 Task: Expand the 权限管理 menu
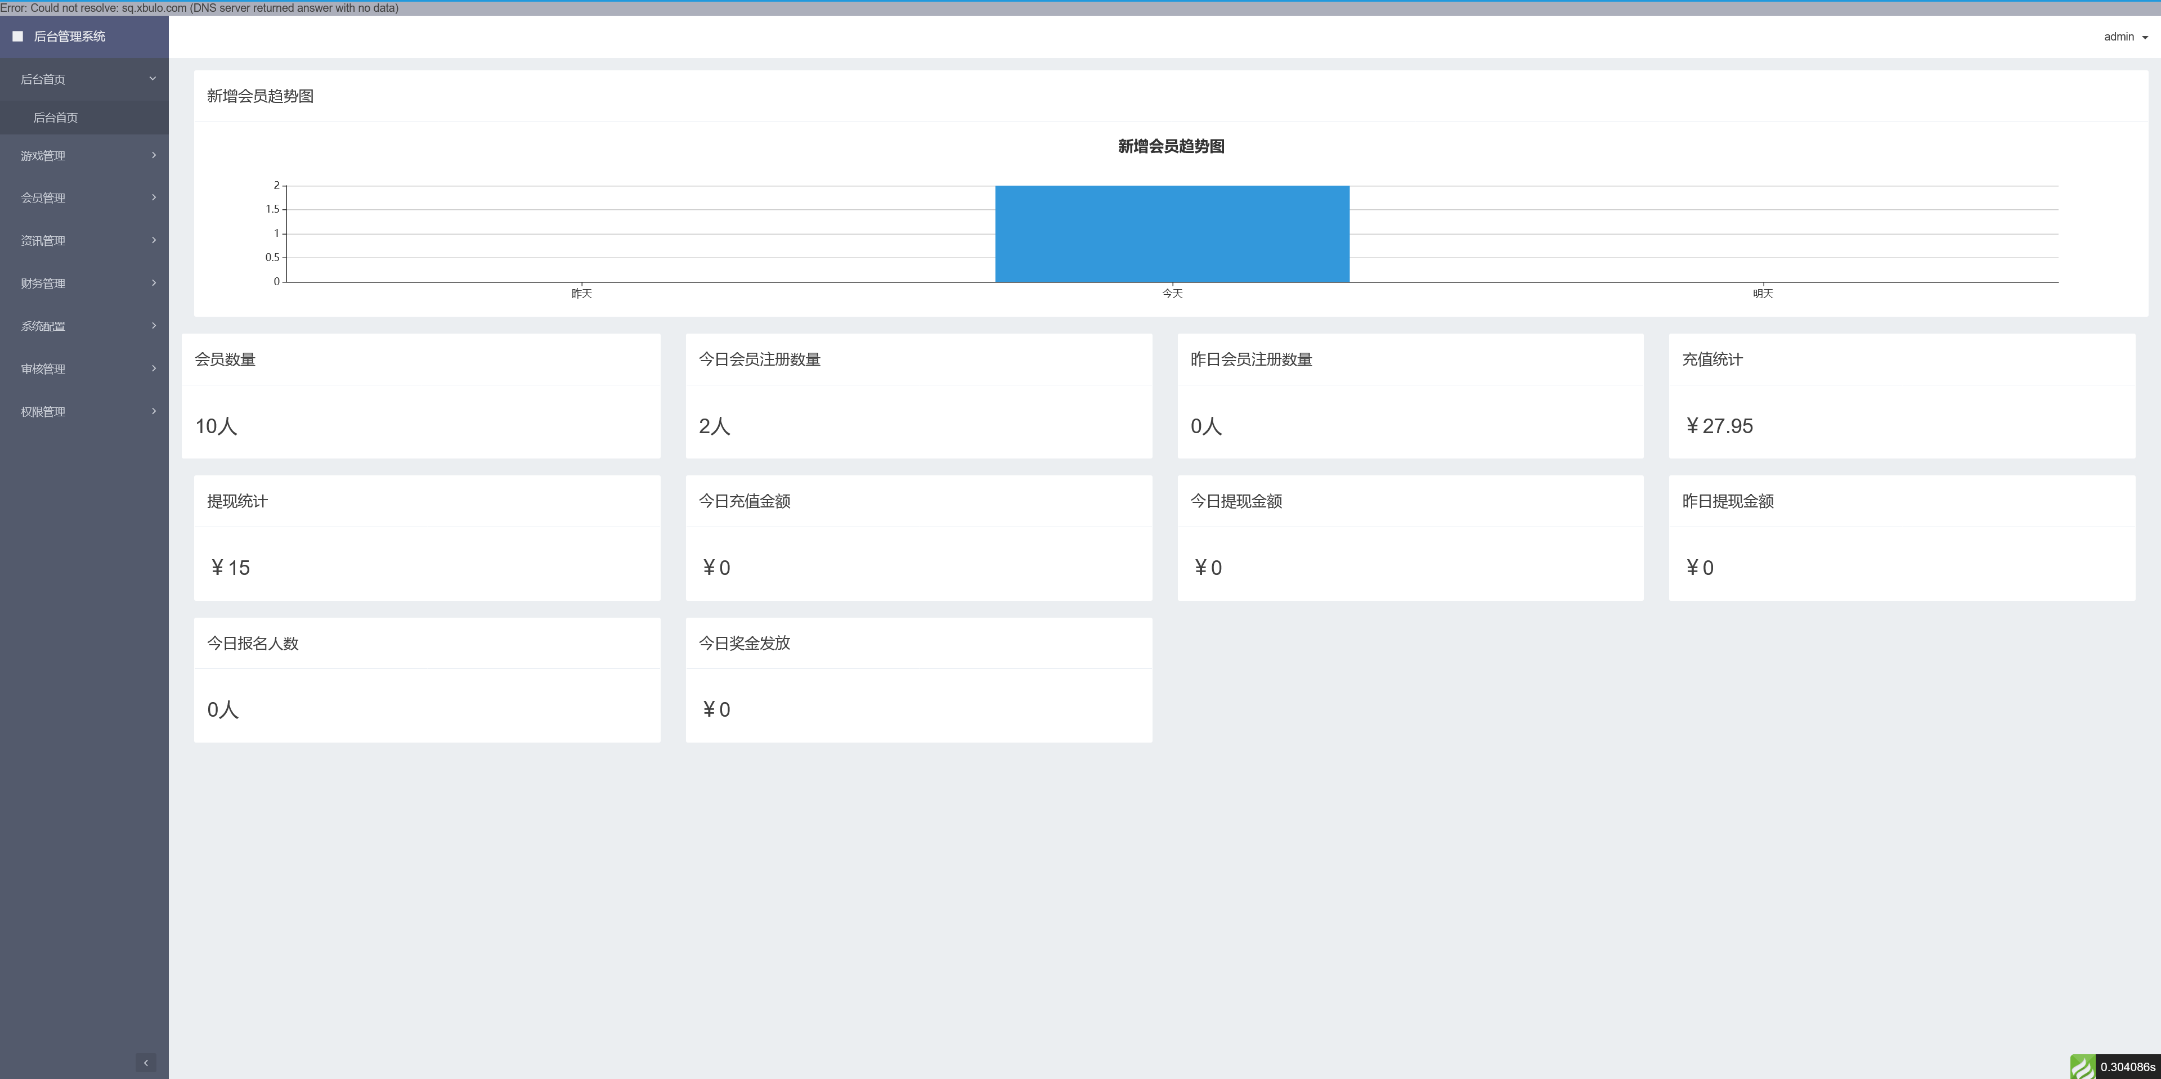coord(84,412)
